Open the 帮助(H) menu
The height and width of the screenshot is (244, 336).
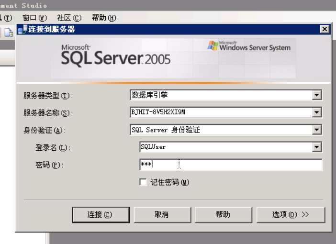[x=104, y=18]
